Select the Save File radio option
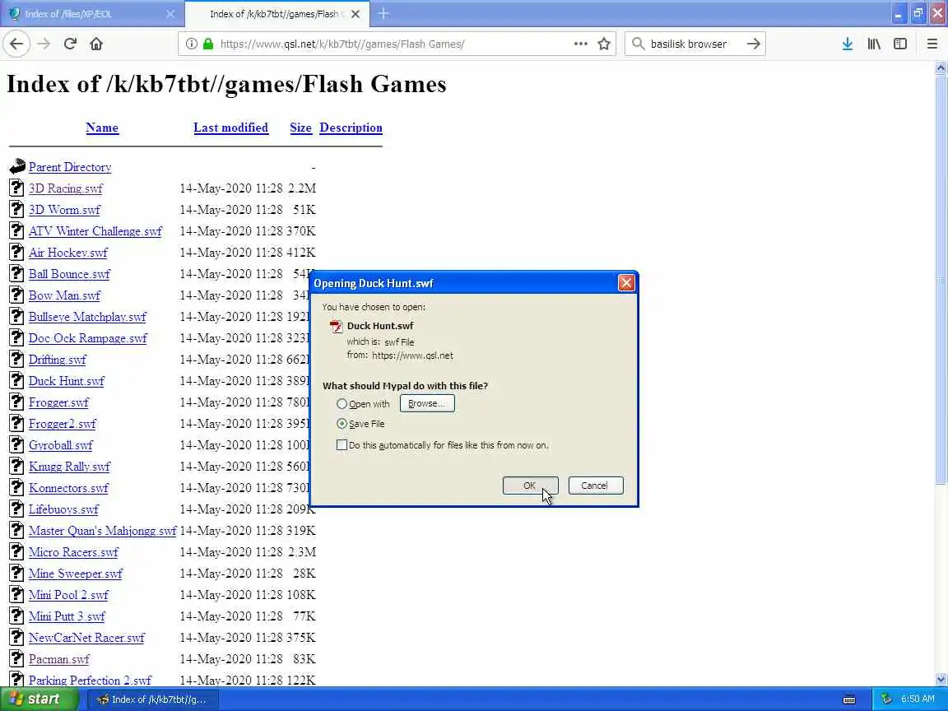 pyautogui.click(x=342, y=424)
